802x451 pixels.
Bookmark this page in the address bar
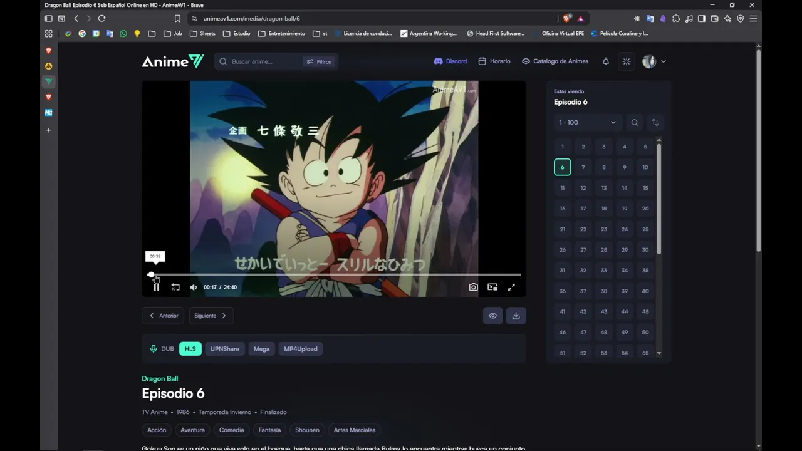click(178, 19)
